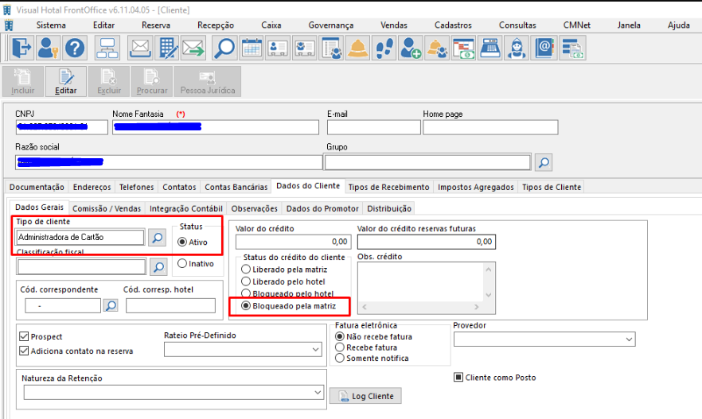Expand the Rateio Pré-Definido dropdown
702x419 pixels.
pyautogui.click(x=316, y=349)
